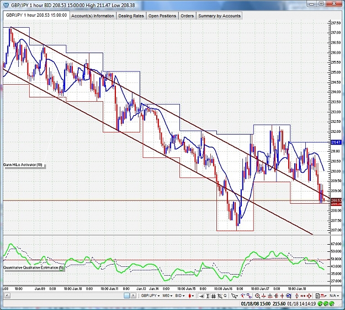
Task: Select the magnifier zoom tool
Action: click(257, 296)
